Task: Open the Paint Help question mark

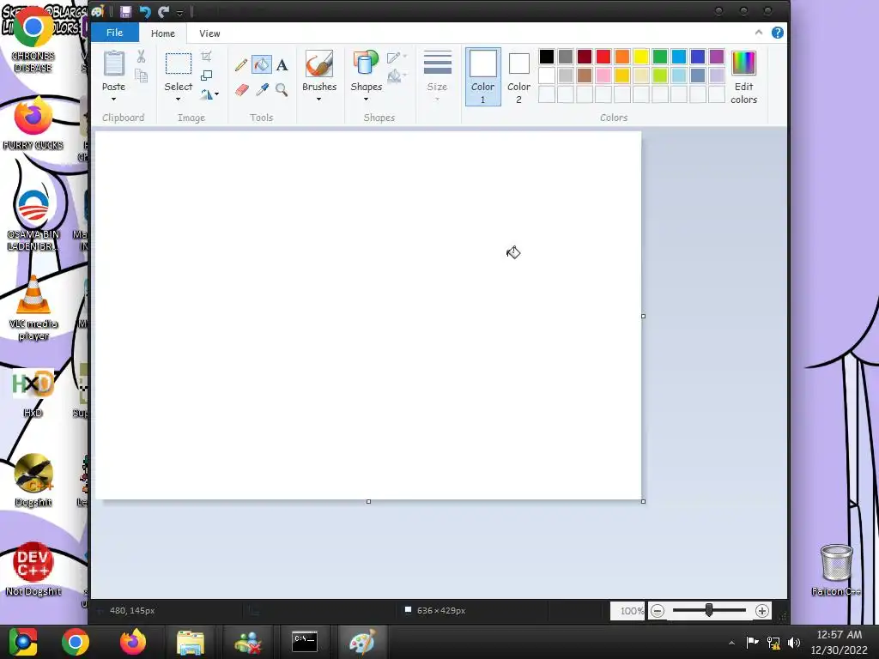Action: tap(777, 33)
